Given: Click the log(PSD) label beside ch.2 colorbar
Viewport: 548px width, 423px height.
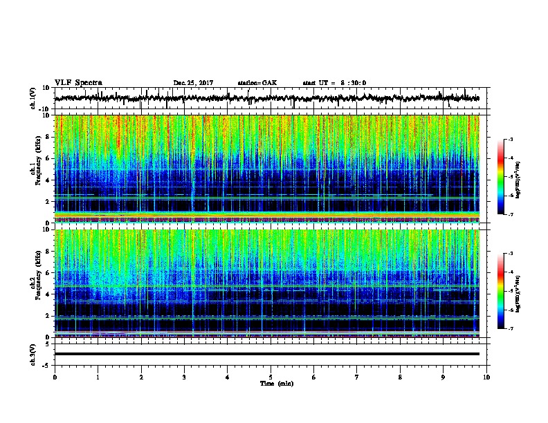Looking at the screenshot, I should click(x=518, y=294).
